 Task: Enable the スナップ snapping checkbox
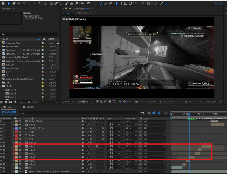[x=148, y=3]
